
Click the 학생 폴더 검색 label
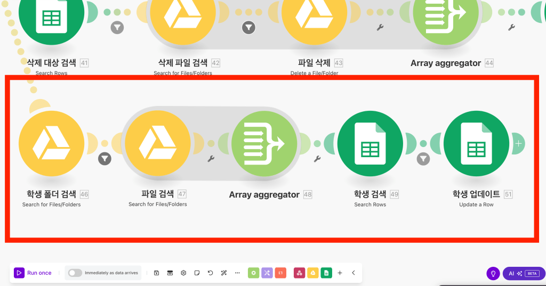tap(51, 194)
